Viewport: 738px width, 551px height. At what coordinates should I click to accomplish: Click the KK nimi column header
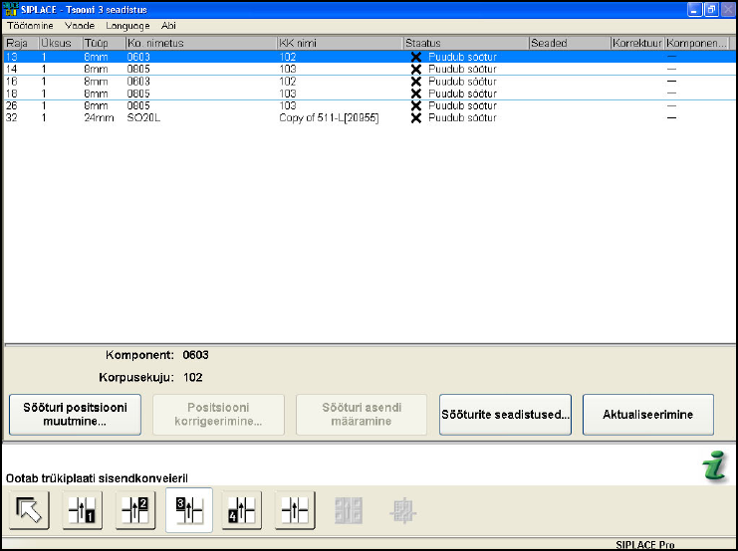pos(339,44)
